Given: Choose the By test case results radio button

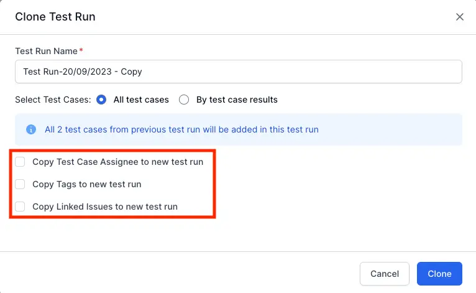Looking at the screenshot, I should (184, 100).
